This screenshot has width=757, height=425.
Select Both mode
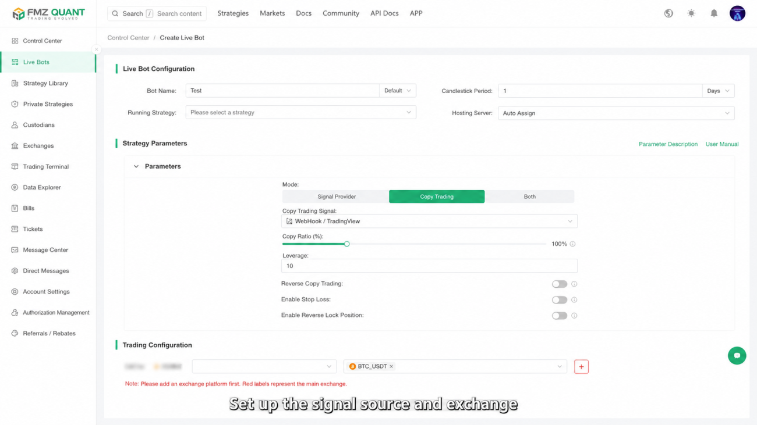point(529,197)
